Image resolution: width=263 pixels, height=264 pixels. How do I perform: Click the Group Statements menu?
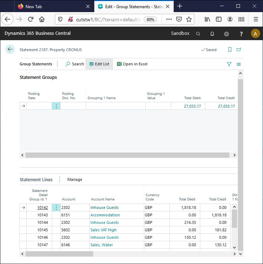36,64
